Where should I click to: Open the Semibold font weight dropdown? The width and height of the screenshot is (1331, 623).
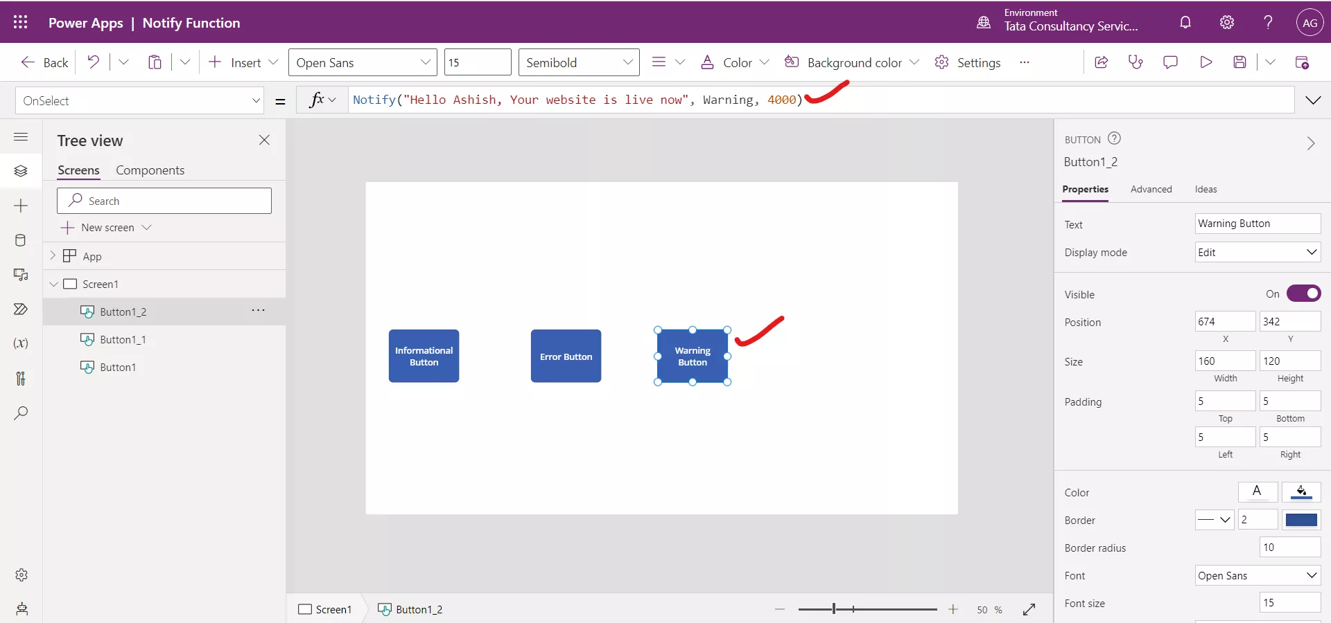pyautogui.click(x=579, y=62)
